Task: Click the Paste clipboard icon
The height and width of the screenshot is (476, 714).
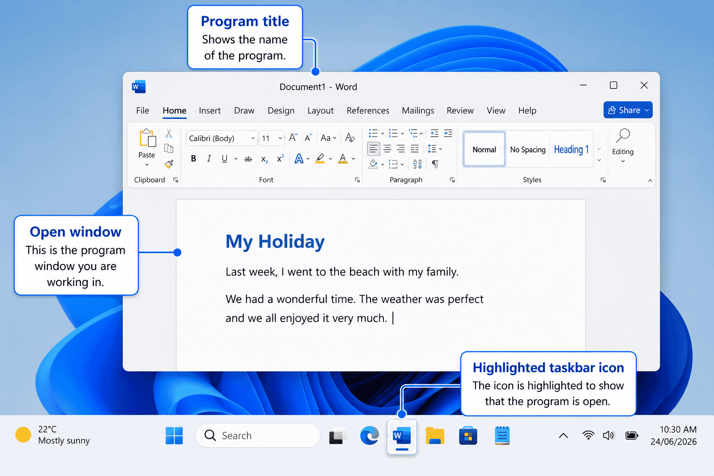Action: (x=147, y=138)
